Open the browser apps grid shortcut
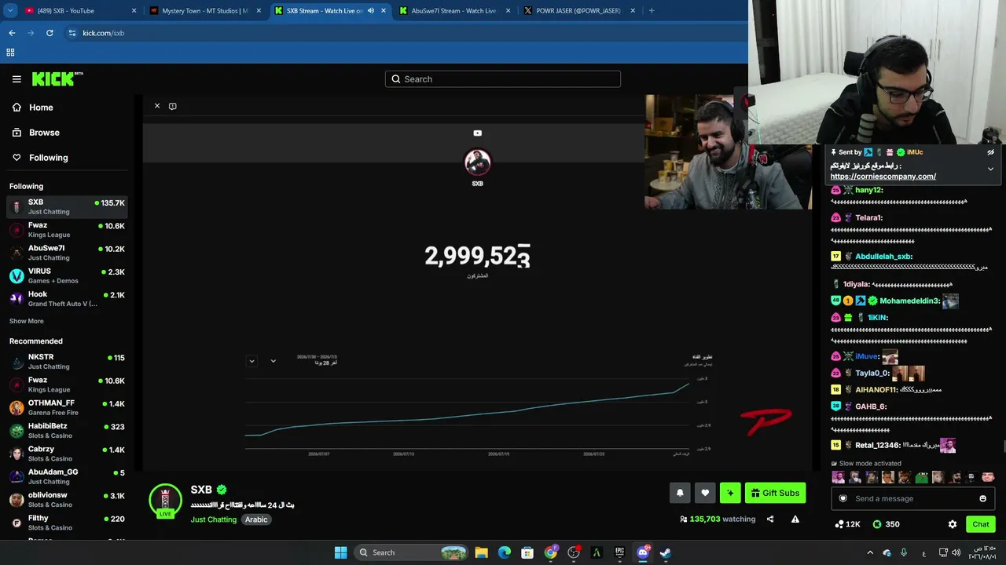 pyautogui.click(x=10, y=53)
